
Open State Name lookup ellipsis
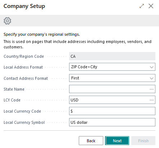[151, 89]
